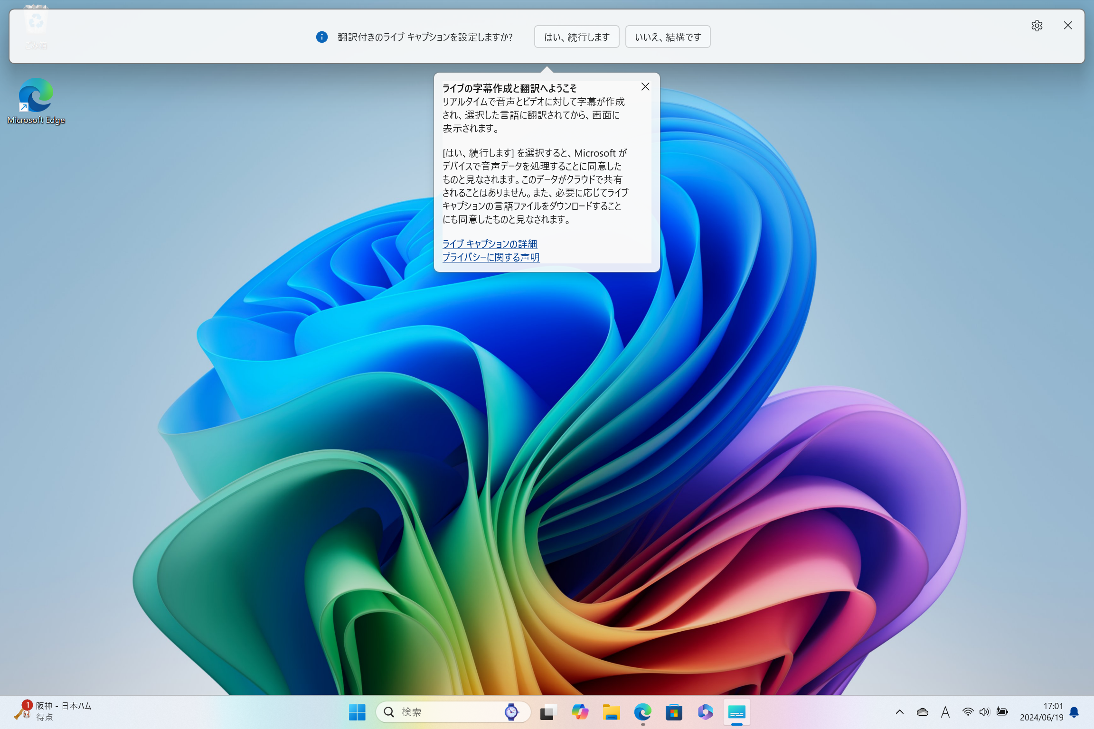Screen dimensions: 1094x729
Task: Launch Copilot from taskbar
Action: click(579, 712)
